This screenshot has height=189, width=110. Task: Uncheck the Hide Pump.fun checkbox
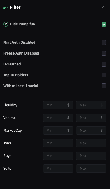tap(104, 24)
